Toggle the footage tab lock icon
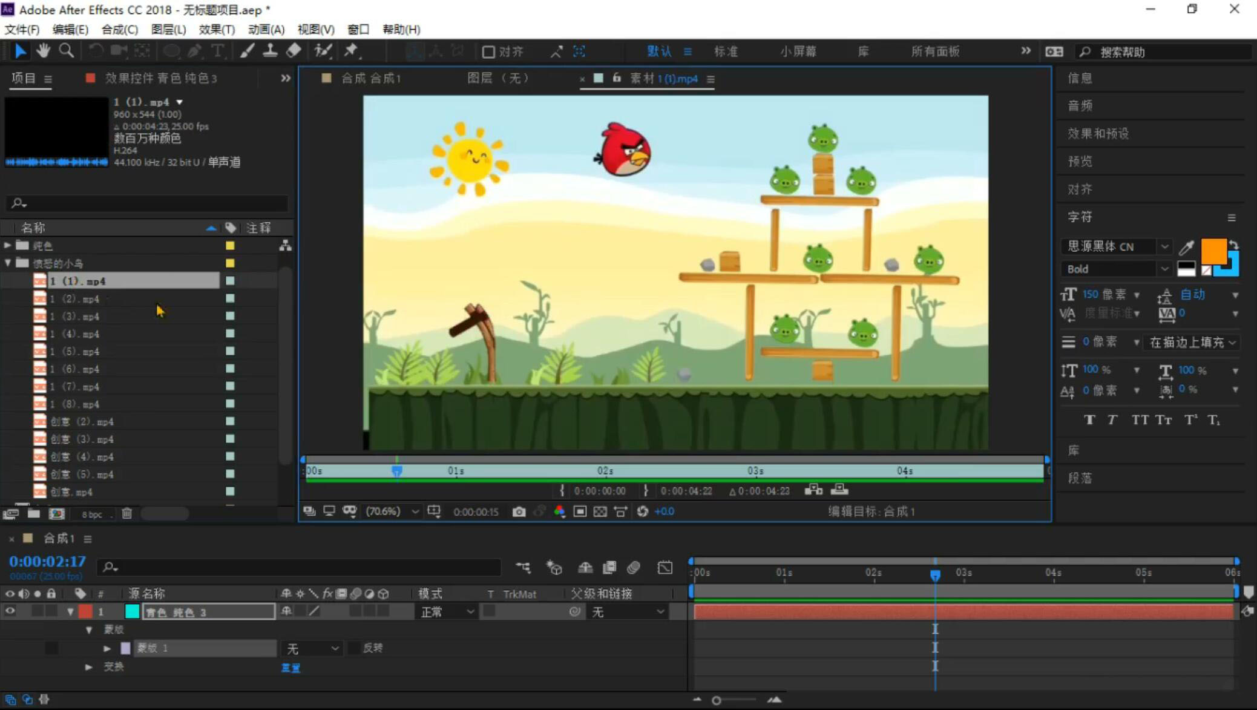 pos(616,78)
